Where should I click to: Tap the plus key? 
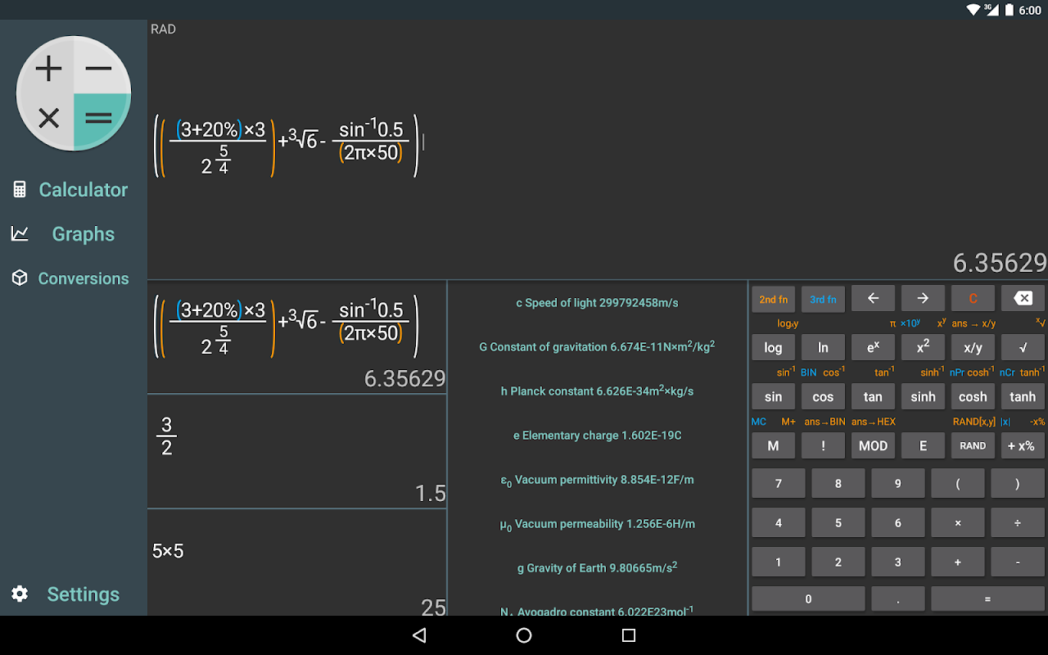click(957, 562)
